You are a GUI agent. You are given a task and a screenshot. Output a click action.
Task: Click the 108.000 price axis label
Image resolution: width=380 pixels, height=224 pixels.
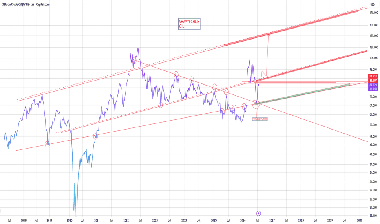point(374,58)
